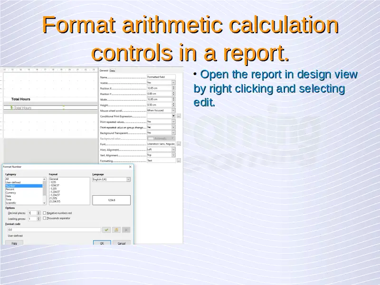Click the 1234.6 format preview box
380x285 pixels.
112,200
